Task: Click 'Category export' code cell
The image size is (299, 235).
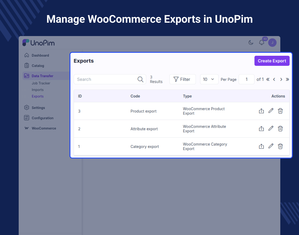Action: pos(144,147)
